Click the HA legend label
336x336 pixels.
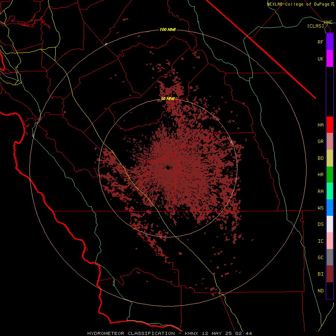coord(320,125)
